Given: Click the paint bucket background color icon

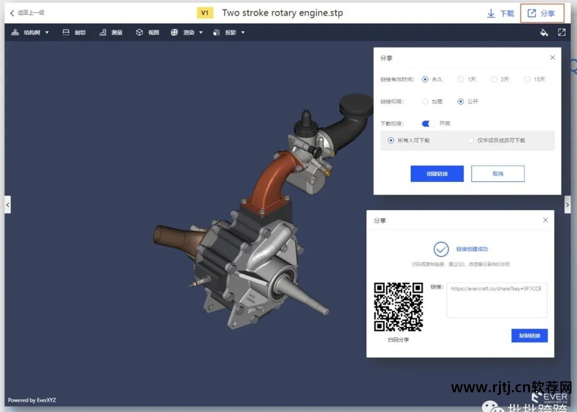Looking at the screenshot, I should (x=544, y=33).
